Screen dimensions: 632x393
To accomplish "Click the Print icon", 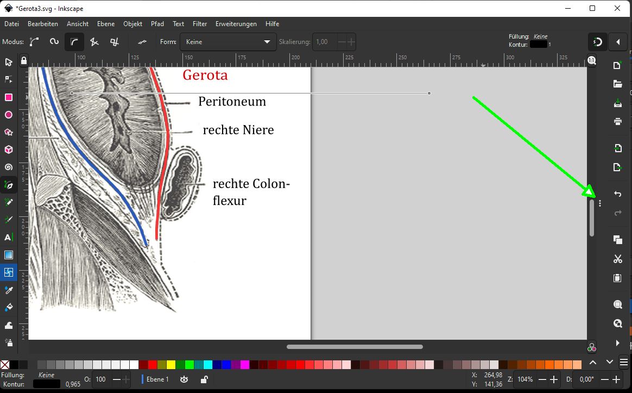I will click(x=617, y=121).
